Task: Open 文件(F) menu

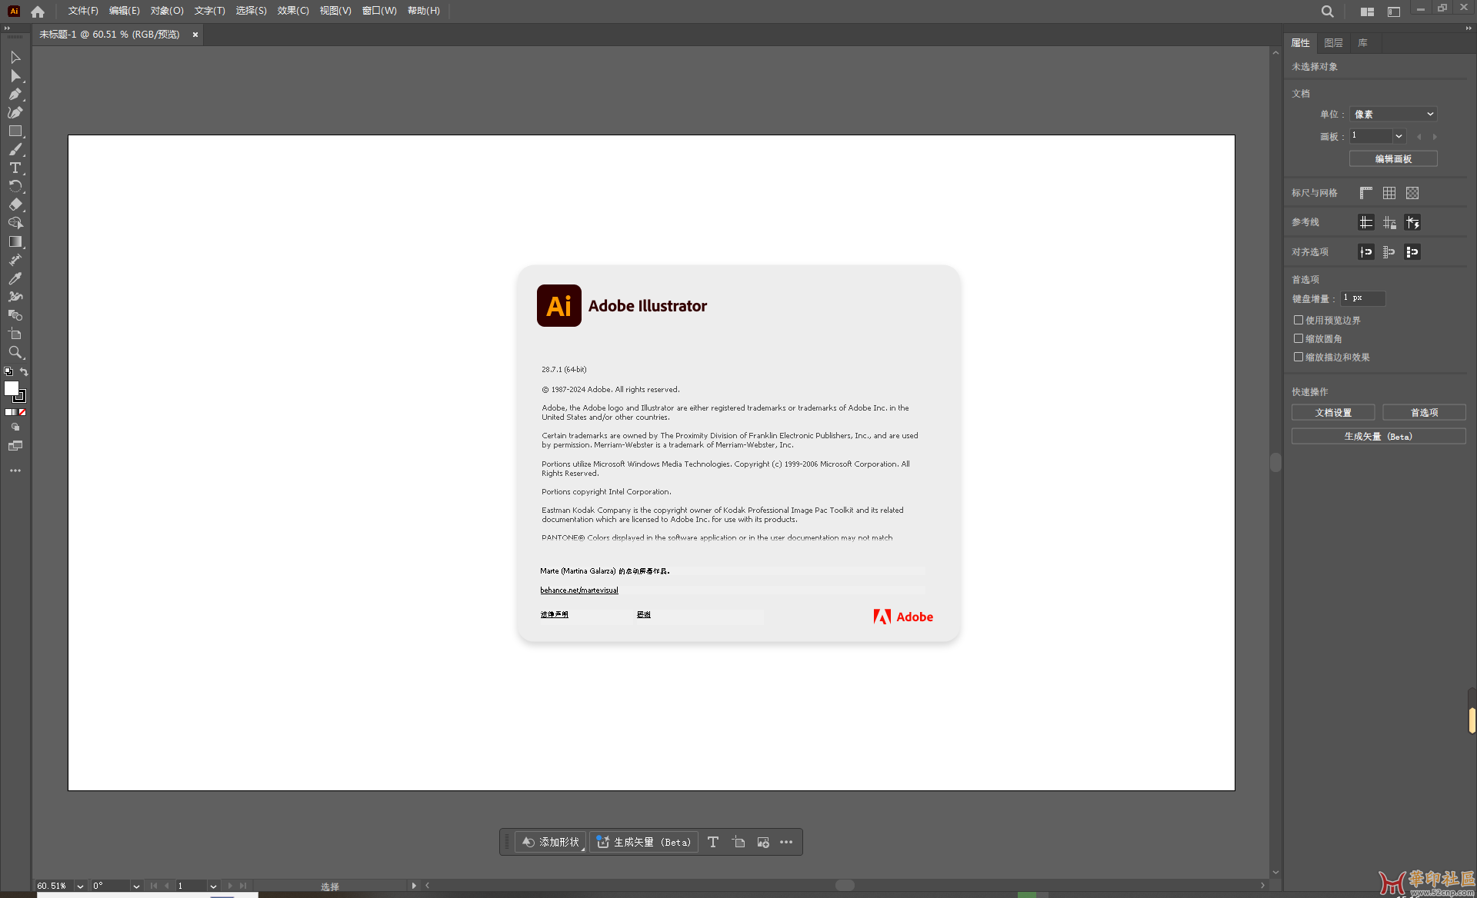Action: (x=83, y=11)
